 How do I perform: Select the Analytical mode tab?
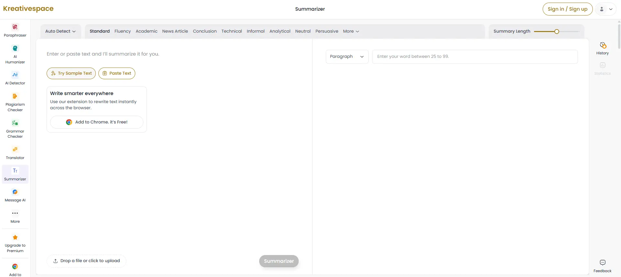(x=280, y=31)
